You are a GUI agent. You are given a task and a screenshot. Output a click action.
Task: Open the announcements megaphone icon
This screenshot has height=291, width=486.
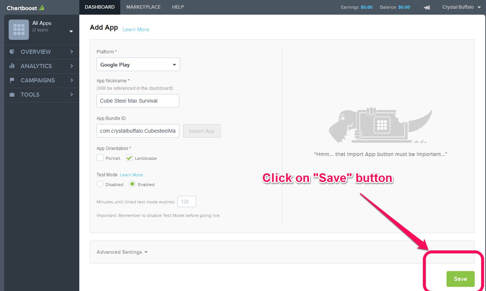click(427, 7)
